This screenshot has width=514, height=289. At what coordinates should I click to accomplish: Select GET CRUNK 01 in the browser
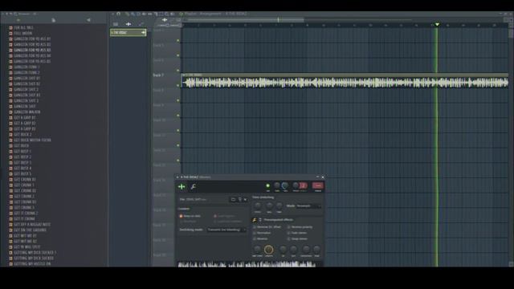(x=25, y=180)
